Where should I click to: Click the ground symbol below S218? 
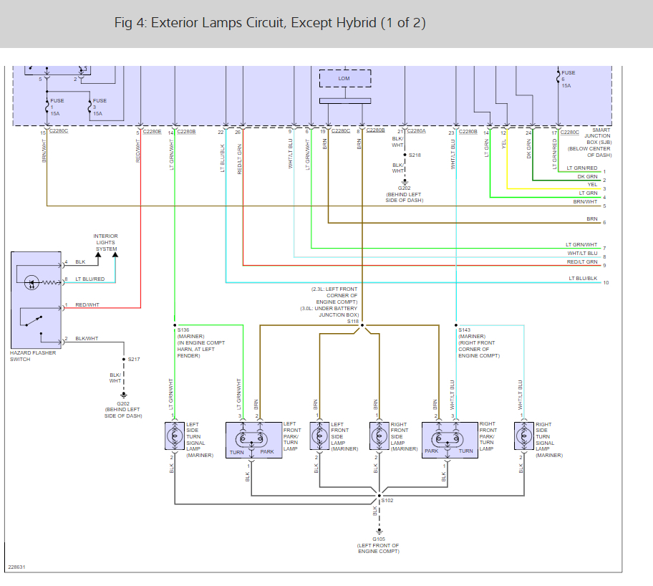click(405, 182)
